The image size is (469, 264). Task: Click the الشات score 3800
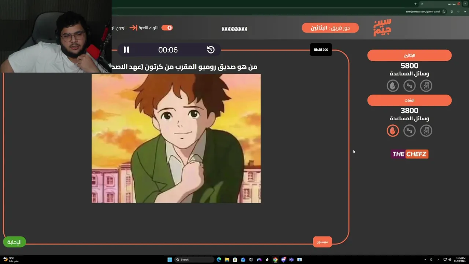click(x=409, y=111)
